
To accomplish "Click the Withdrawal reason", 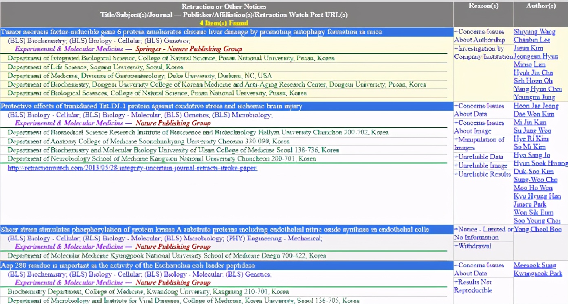I will (x=473, y=246).
